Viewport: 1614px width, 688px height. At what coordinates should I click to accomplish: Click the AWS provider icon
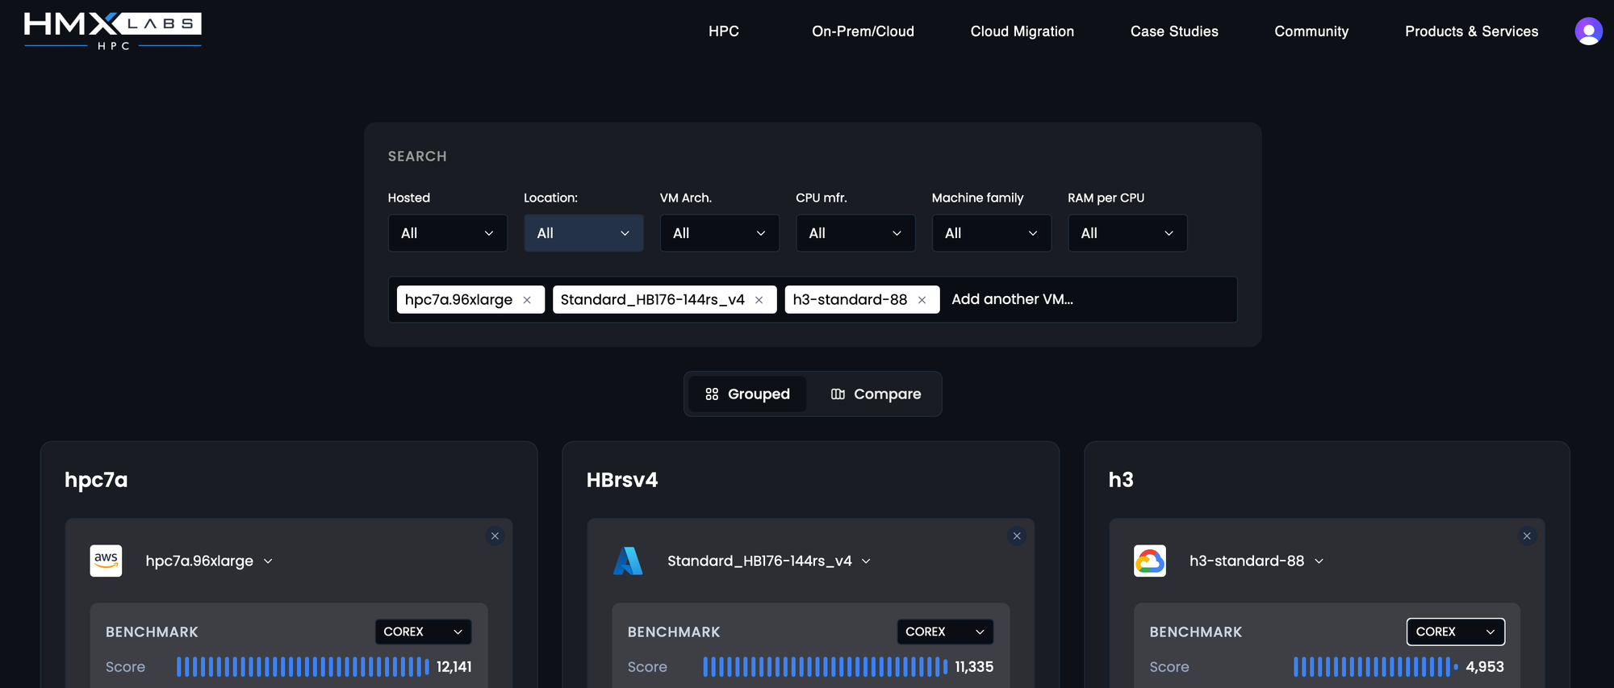106,561
